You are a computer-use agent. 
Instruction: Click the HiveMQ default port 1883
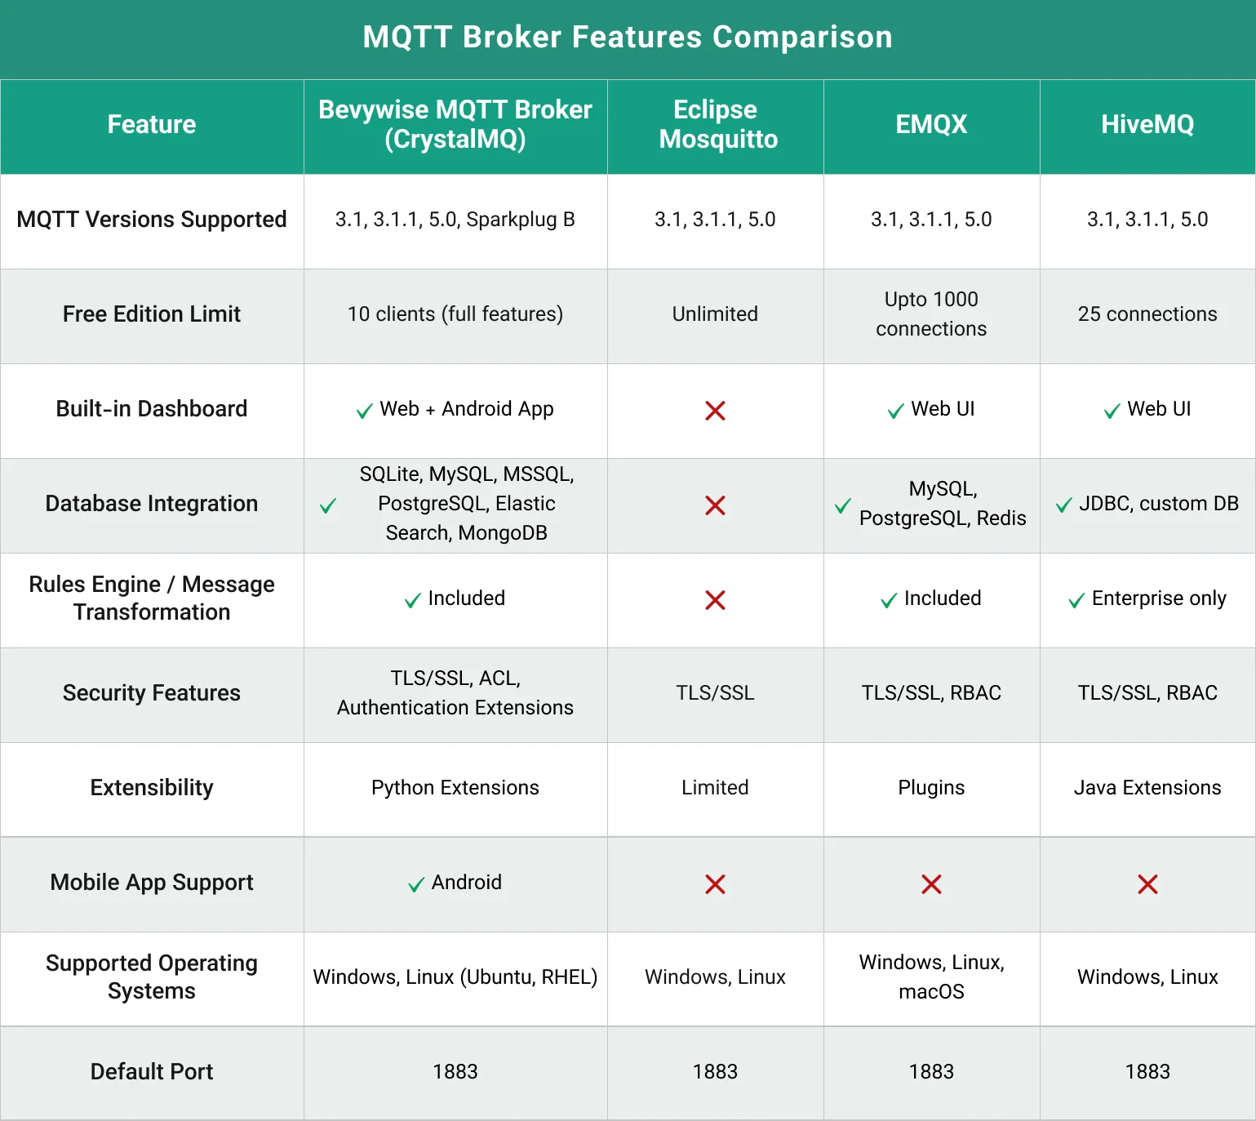pos(1147,1071)
